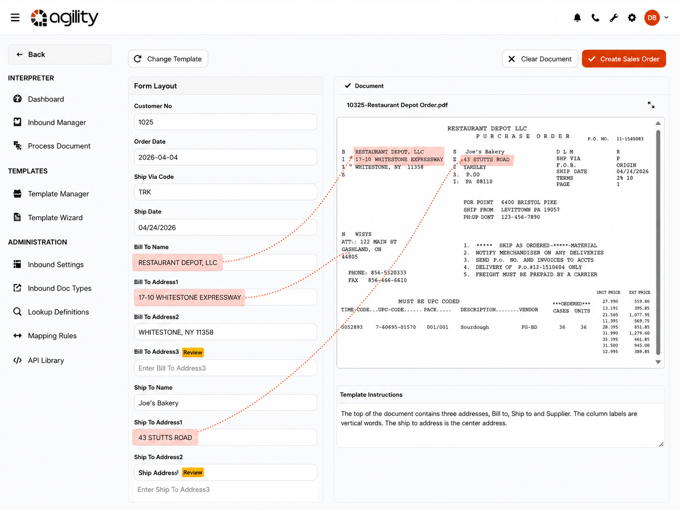
Task: Click the 43 STUTTS ROAD highlight in document
Action: pos(487,160)
